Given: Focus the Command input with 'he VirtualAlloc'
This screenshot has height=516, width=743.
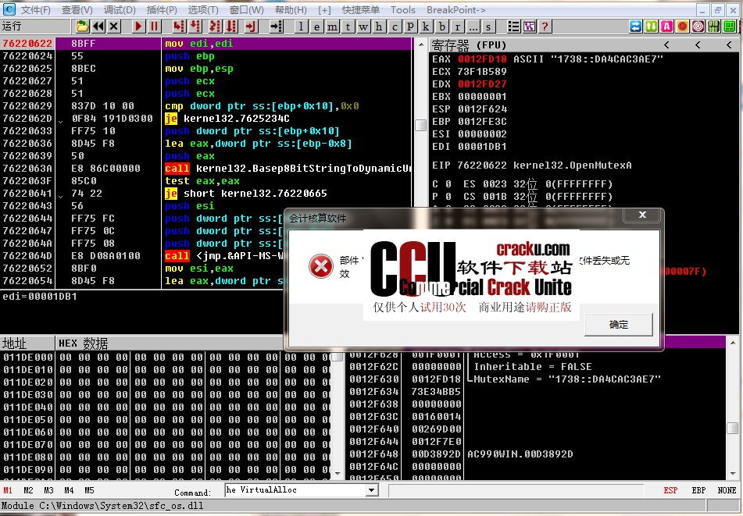Looking at the screenshot, I should pyautogui.click(x=295, y=490).
